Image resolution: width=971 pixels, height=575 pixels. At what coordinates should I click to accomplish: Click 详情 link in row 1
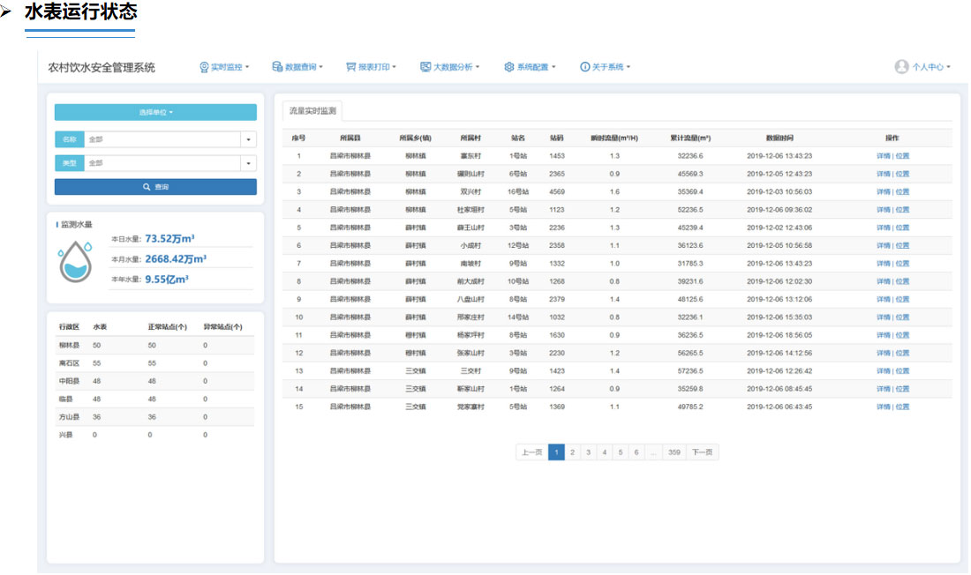tap(883, 156)
